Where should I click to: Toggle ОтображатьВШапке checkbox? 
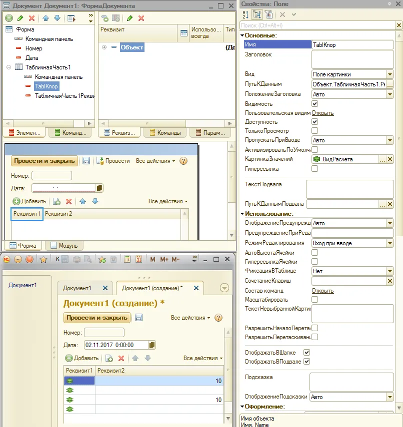pos(306,353)
